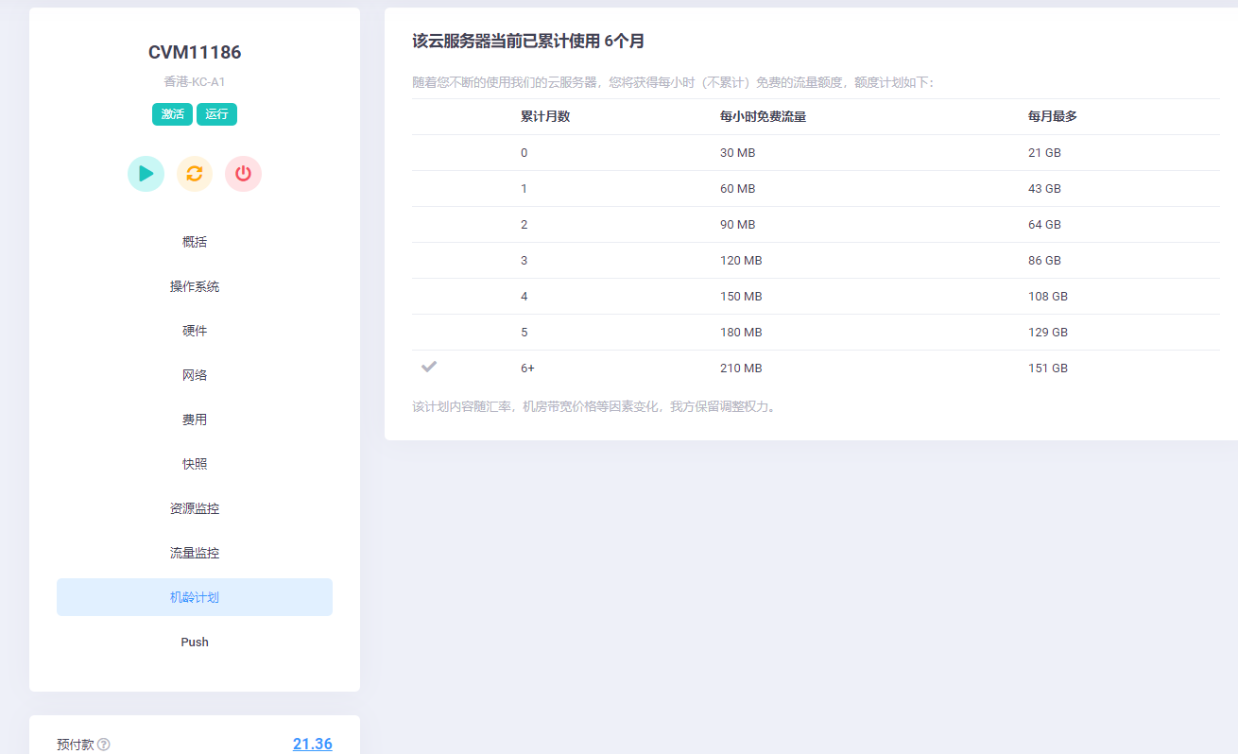Click the 21.36 prepaid balance link
The height and width of the screenshot is (754, 1238).
[x=312, y=744]
